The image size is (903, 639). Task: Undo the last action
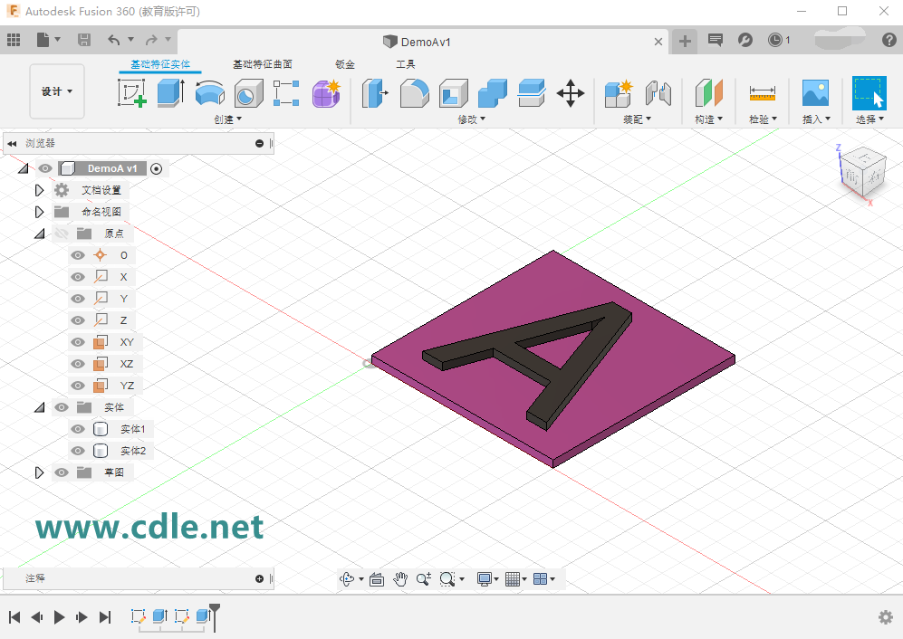(x=114, y=40)
